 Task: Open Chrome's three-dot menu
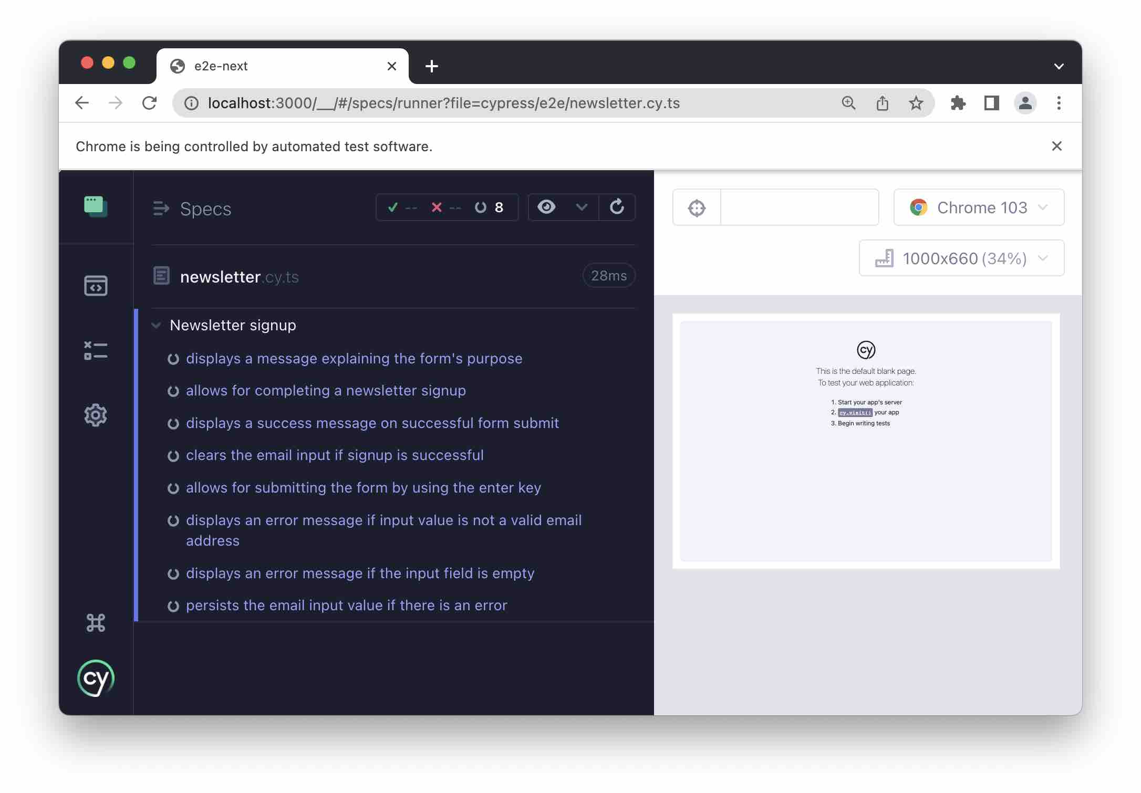(x=1059, y=103)
